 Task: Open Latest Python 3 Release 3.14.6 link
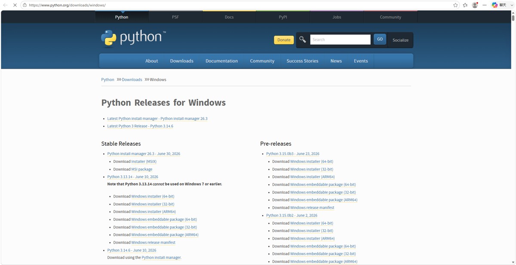(140, 126)
